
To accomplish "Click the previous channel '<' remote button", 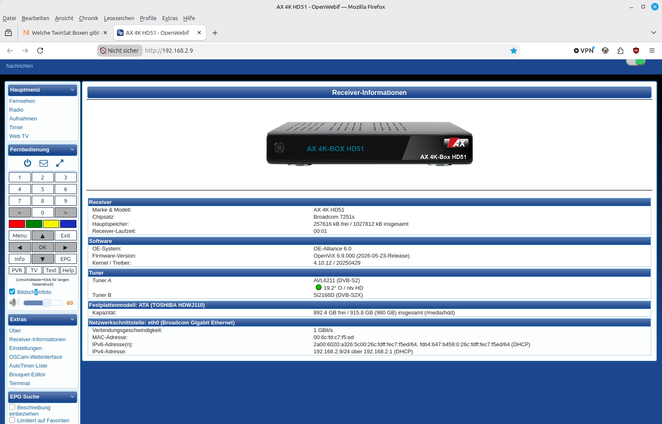I will pos(20,212).
